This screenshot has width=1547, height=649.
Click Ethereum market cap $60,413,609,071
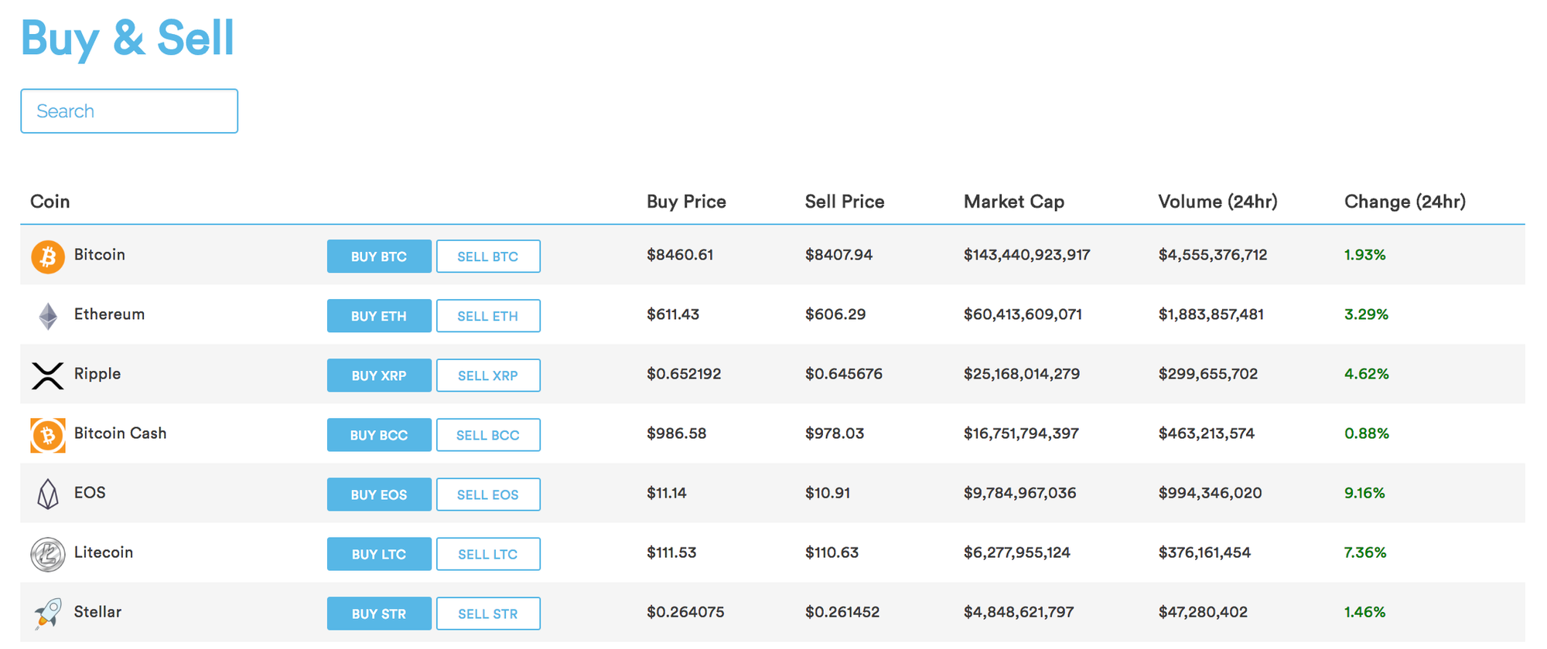coord(1023,314)
